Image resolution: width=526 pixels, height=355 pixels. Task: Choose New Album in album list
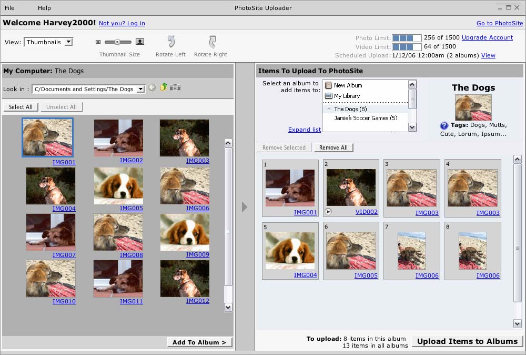click(348, 85)
